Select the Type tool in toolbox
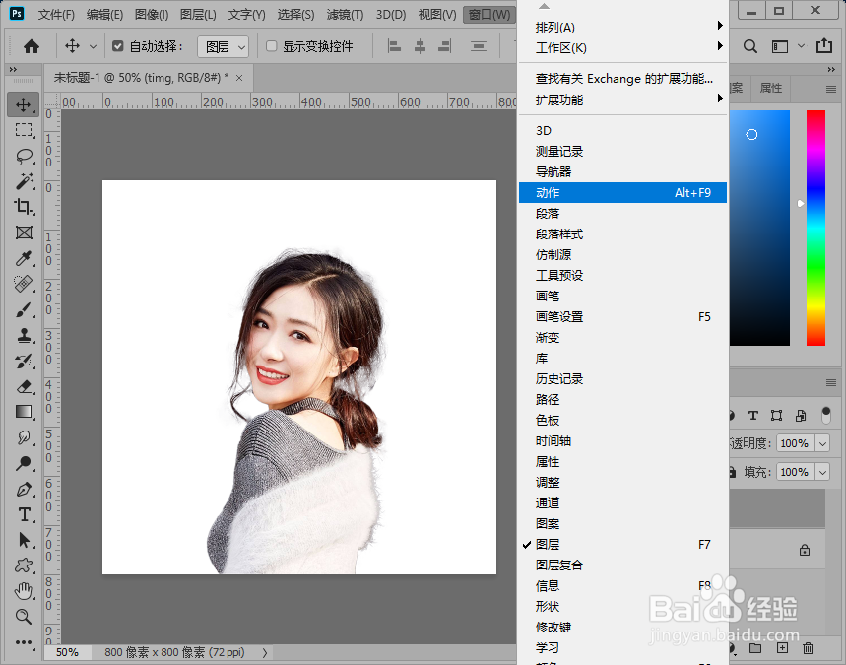Viewport: 846px width, 665px height. coord(24,514)
